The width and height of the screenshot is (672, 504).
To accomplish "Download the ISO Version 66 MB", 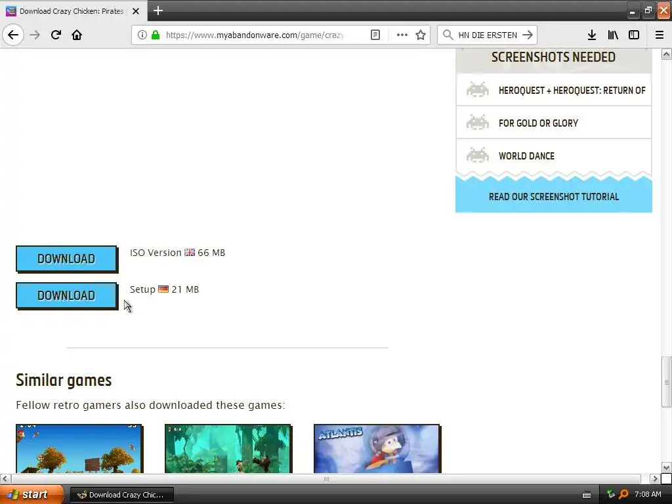I will [66, 259].
